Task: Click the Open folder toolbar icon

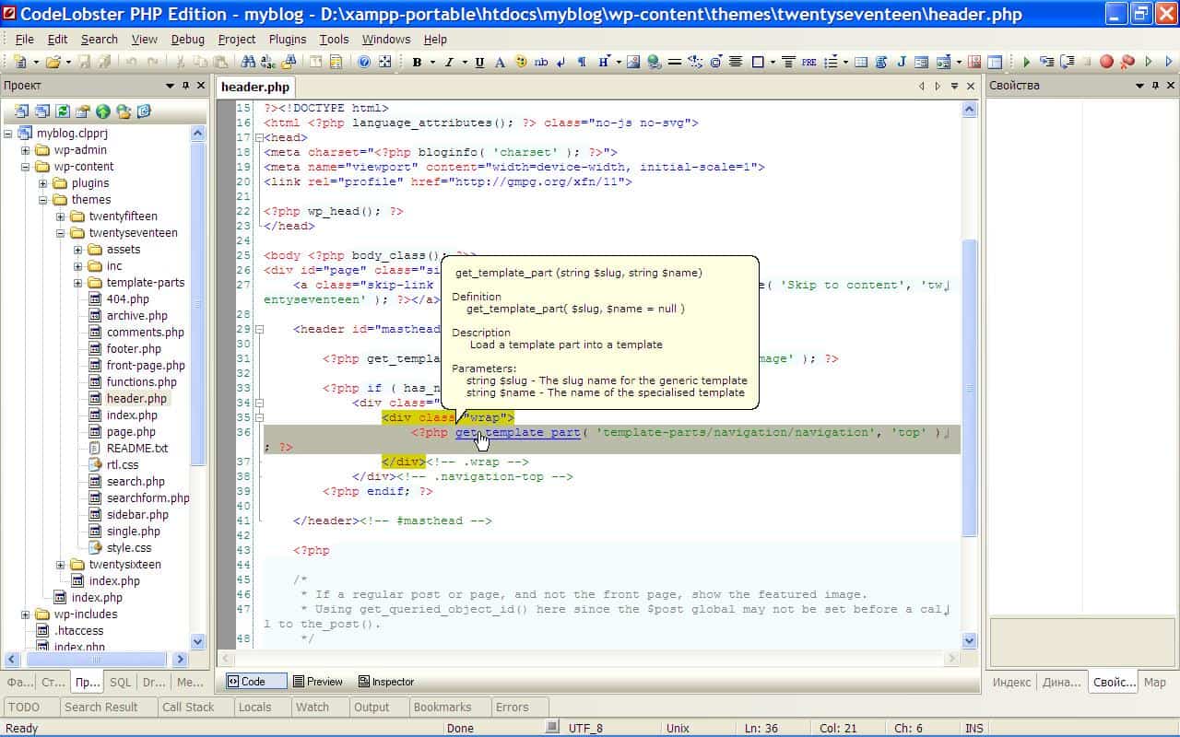Action: 53,62
